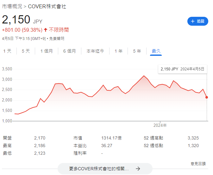The height and width of the screenshot is (175, 213).
Task: Choose the 1 個月 range tab
Action: pyautogui.click(x=47, y=51)
